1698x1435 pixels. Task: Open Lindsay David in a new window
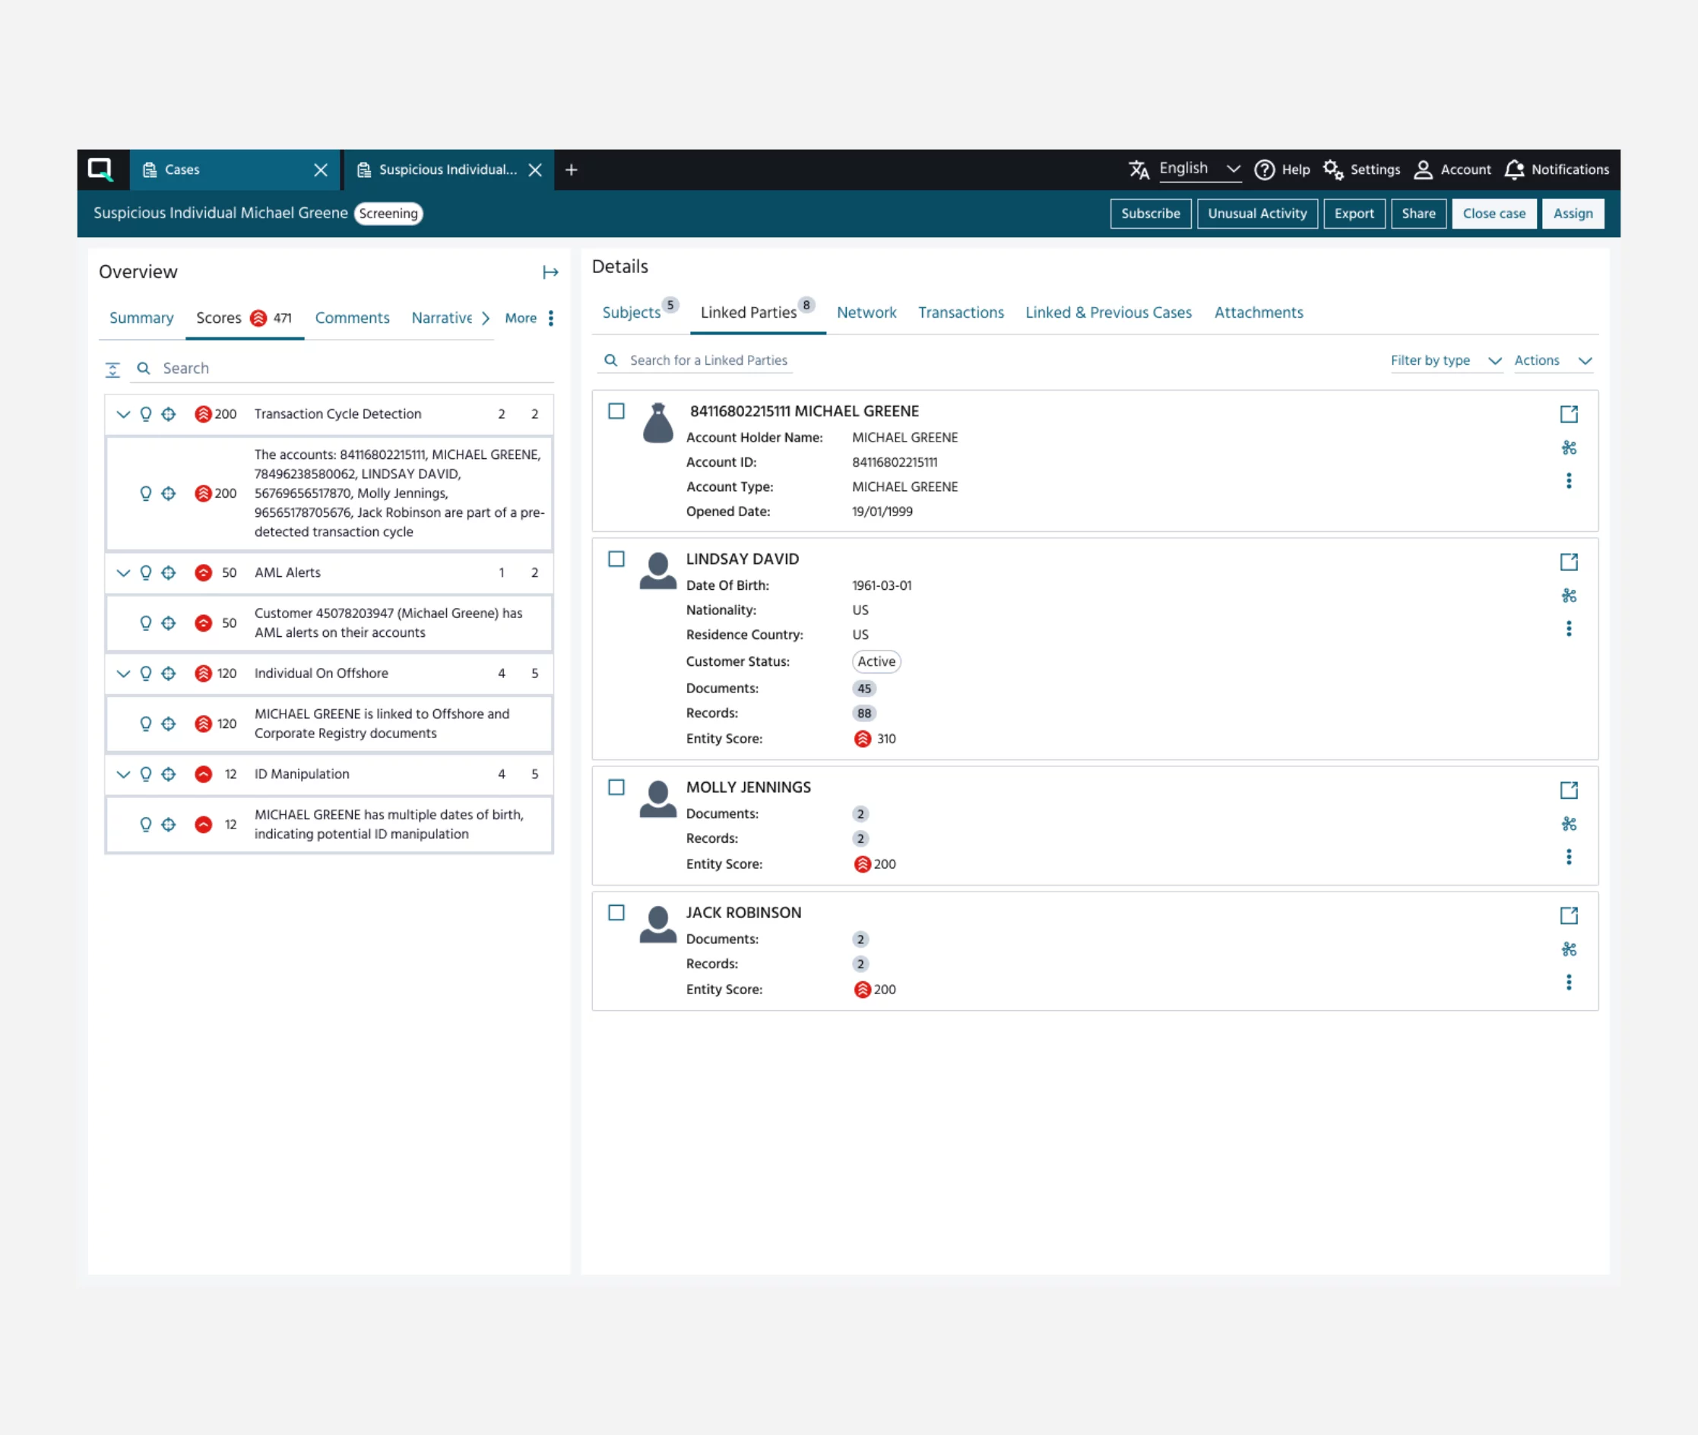click(1568, 562)
